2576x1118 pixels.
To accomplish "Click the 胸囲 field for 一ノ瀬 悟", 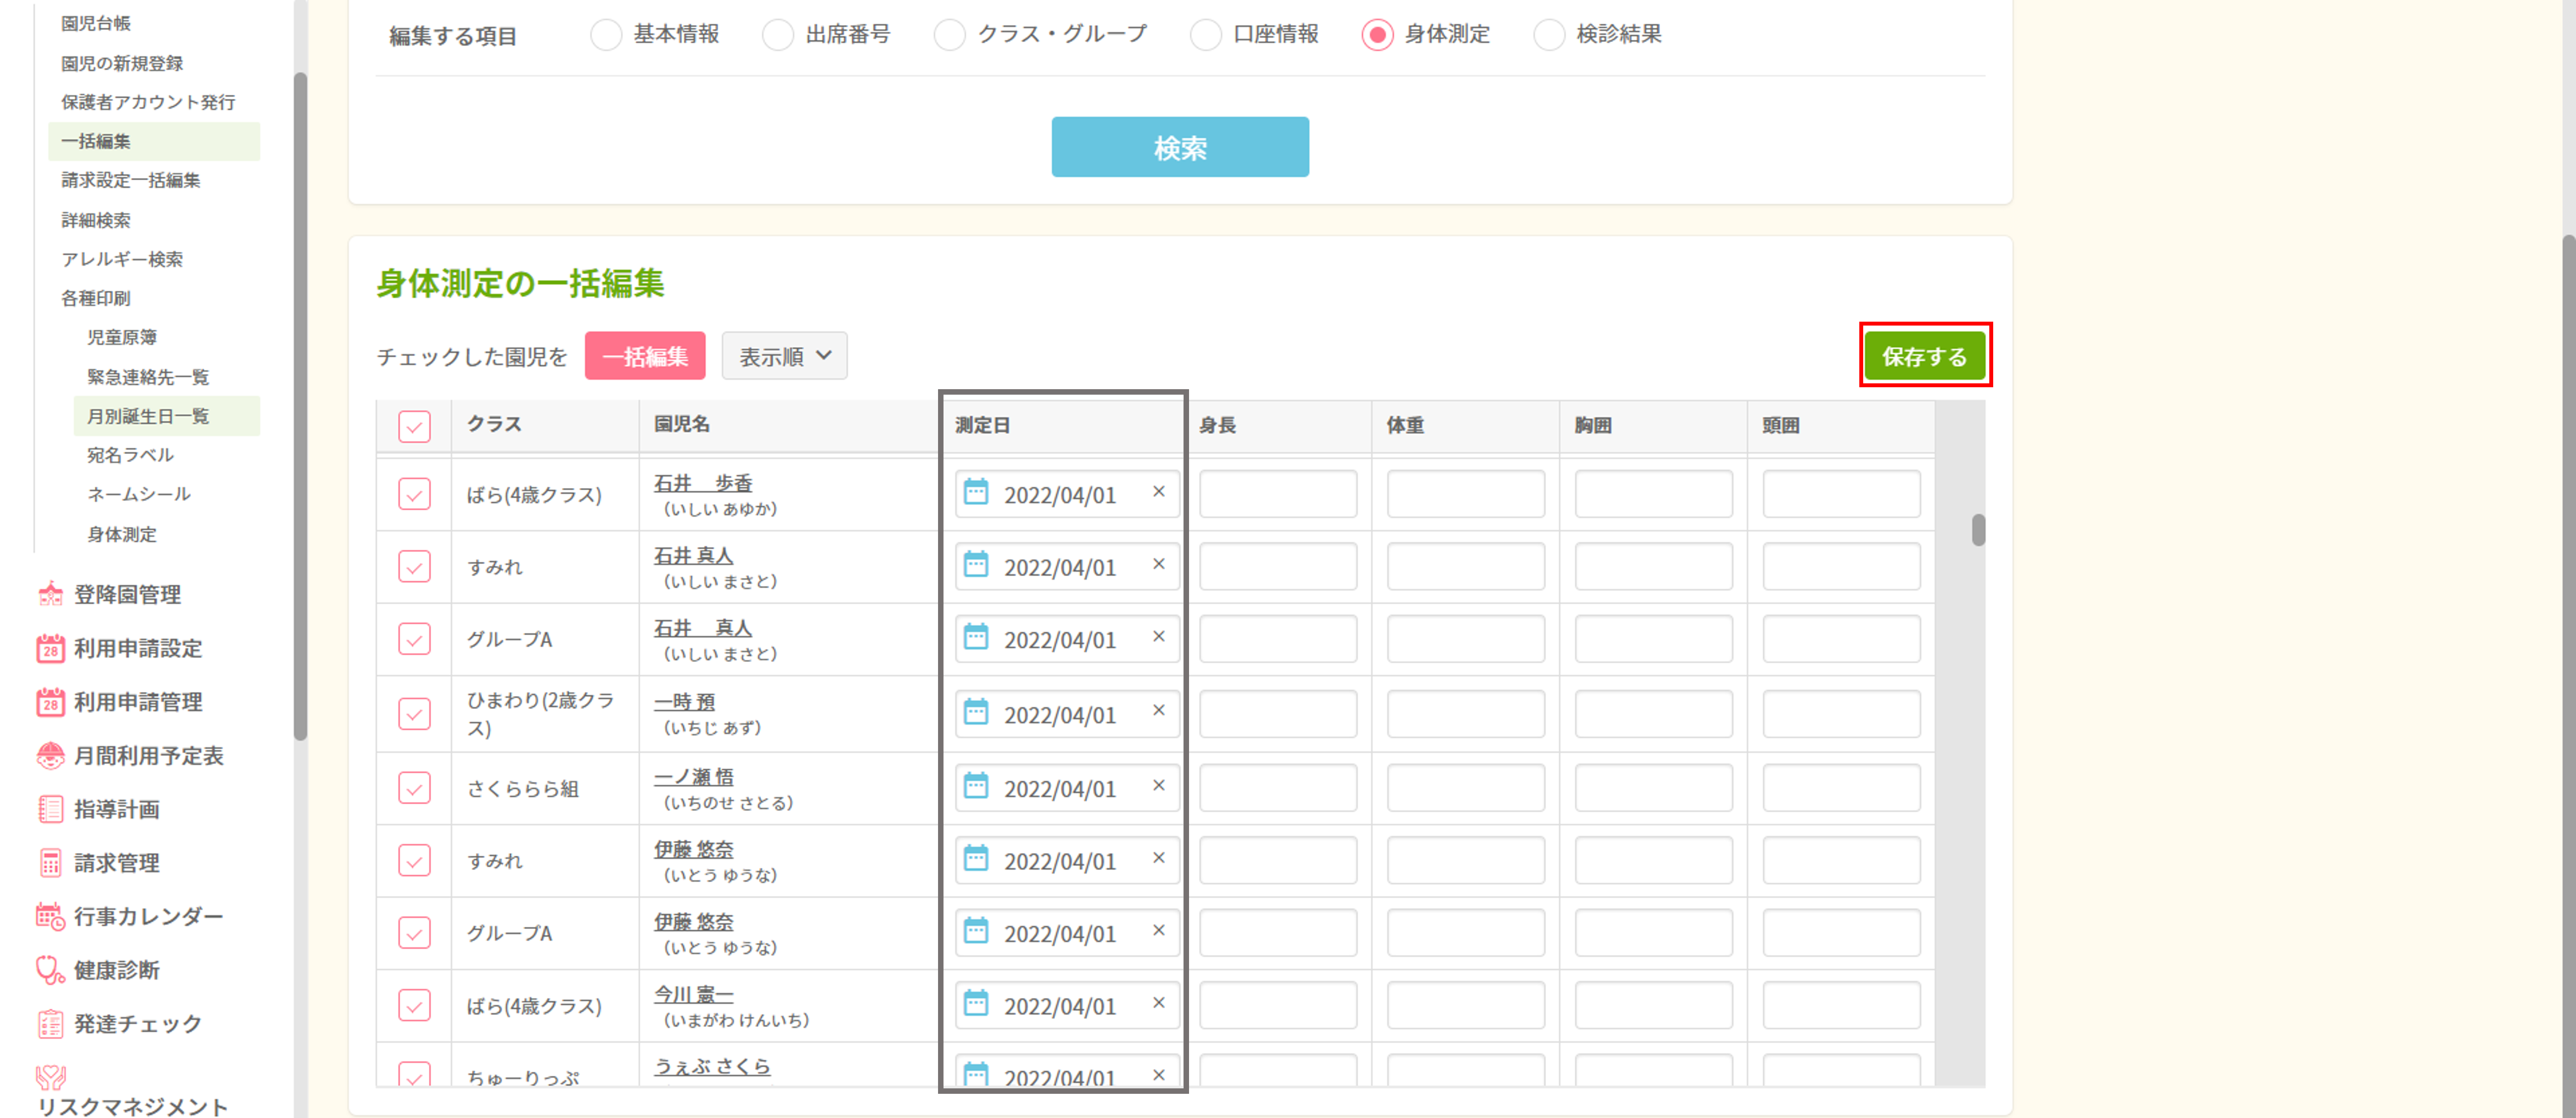I will (x=1653, y=788).
